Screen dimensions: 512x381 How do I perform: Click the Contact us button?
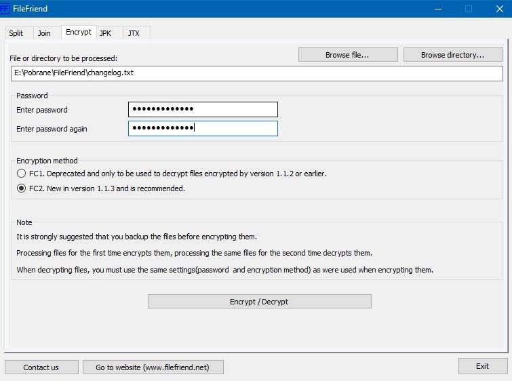click(x=41, y=367)
